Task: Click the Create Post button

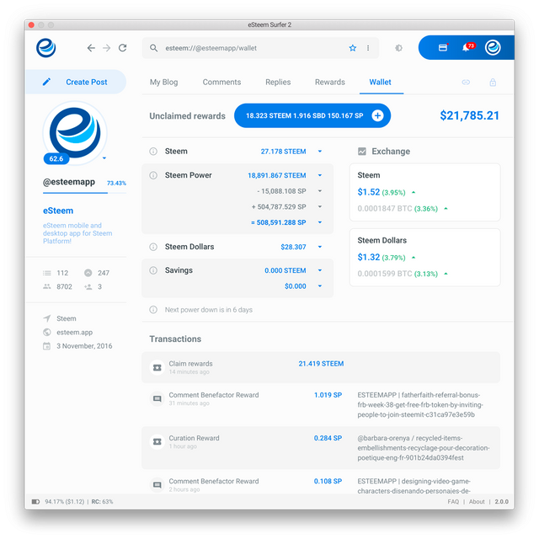Action: (76, 82)
